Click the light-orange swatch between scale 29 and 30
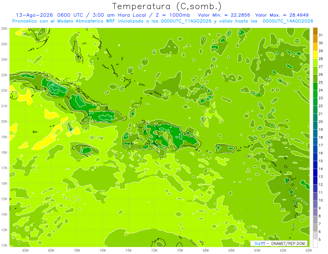The image size is (328, 254). [315, 47]
